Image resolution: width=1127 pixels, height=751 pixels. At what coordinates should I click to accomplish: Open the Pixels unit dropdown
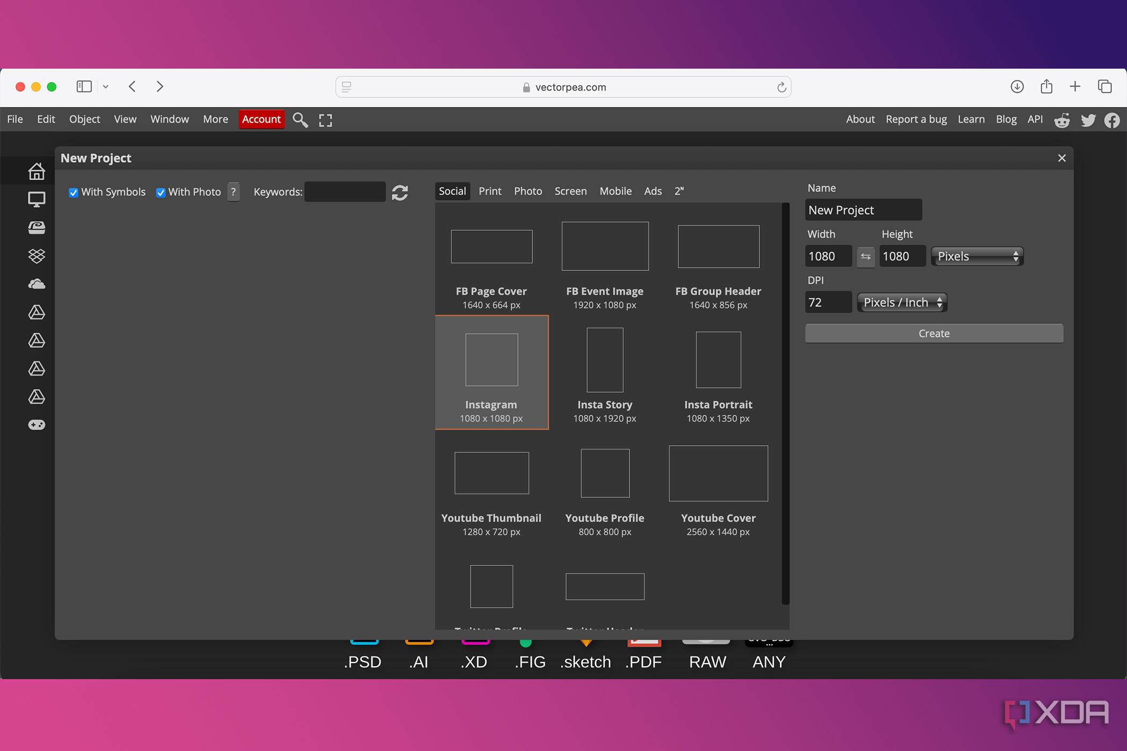point(977,256)
